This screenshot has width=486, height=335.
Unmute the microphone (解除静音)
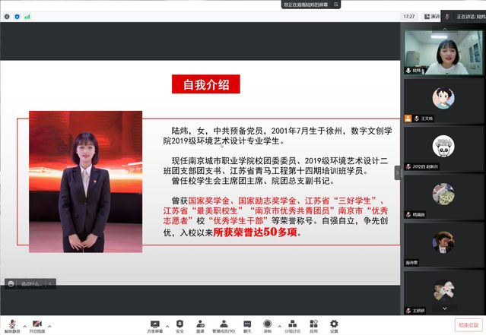[12, 324]
